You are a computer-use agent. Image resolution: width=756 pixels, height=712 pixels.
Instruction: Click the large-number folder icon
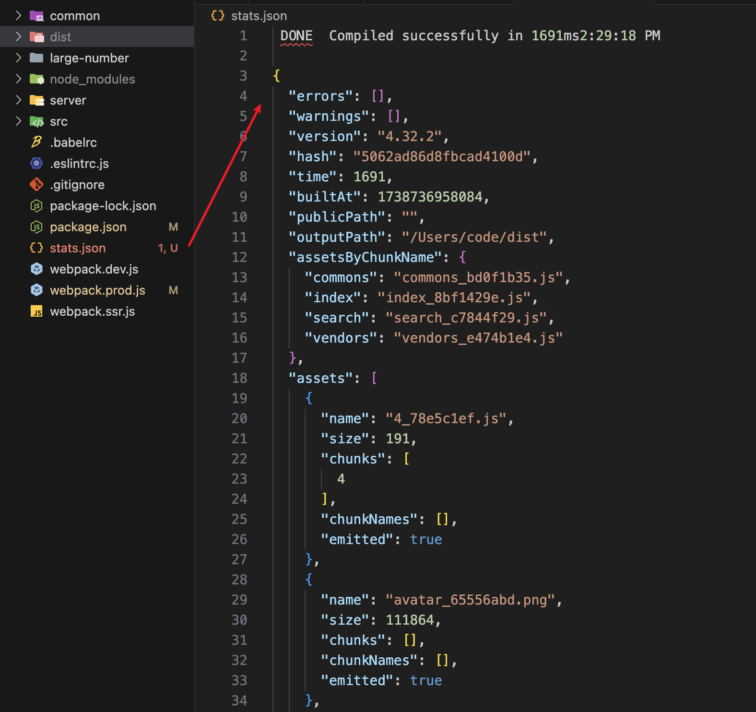[37, 58]
